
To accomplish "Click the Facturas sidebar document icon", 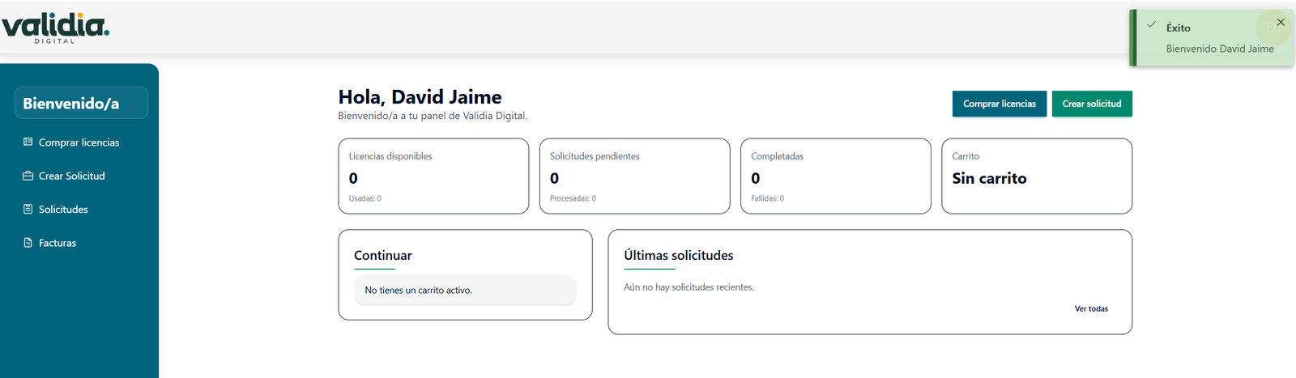I will pyautogui.click(x=28, y=243).
